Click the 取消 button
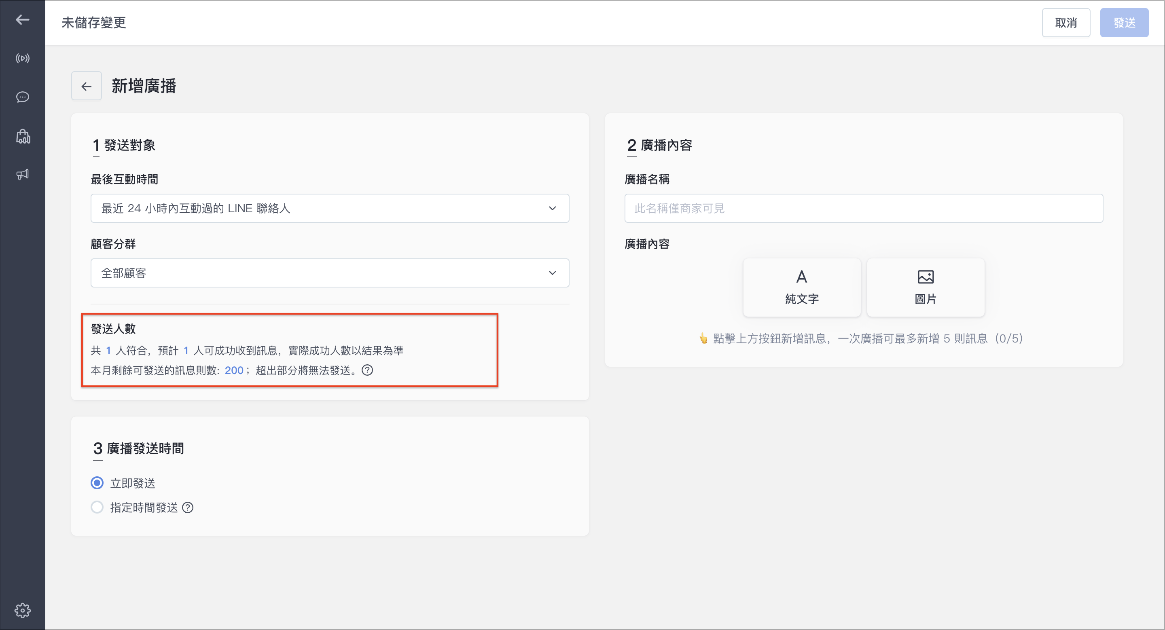The height and width of the screenshot is (630, 1165). 1066,23
